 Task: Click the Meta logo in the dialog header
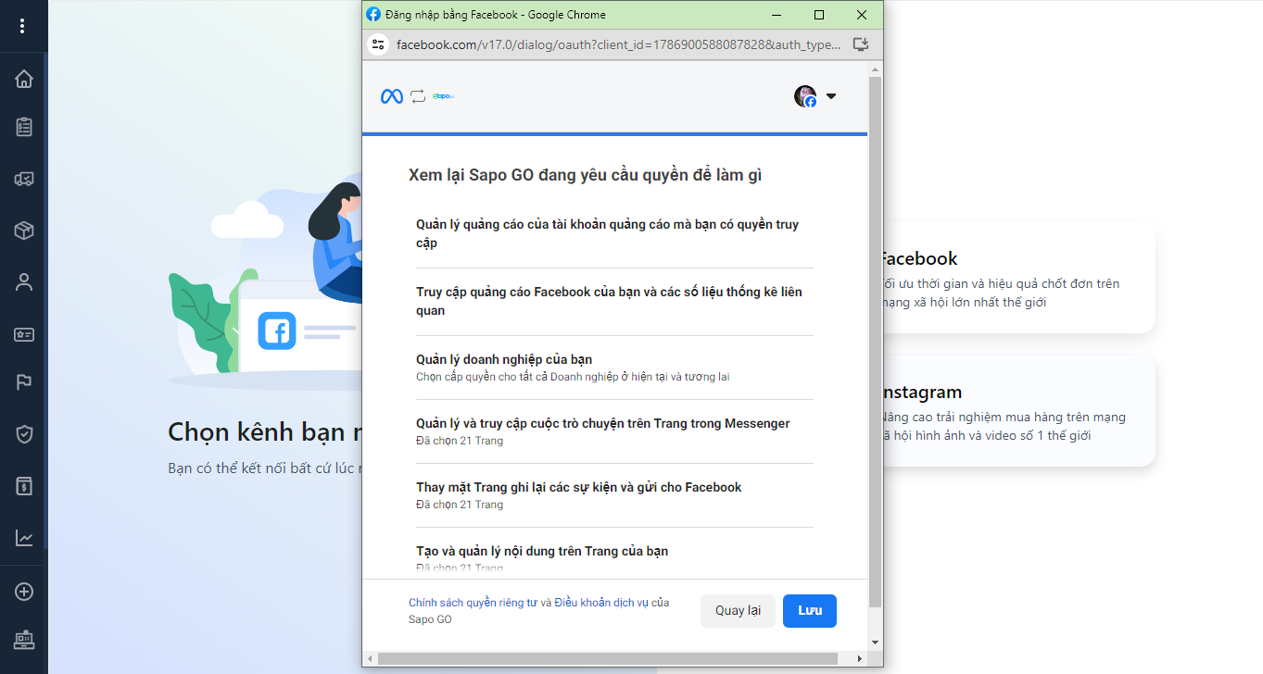tap(392, 96)
